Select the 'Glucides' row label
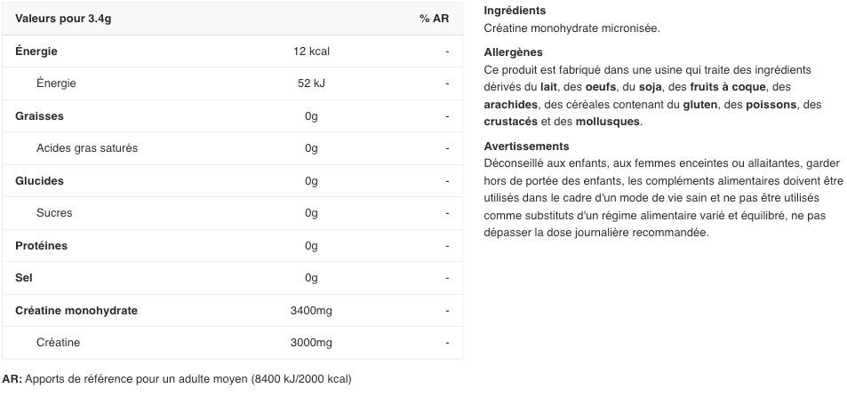 [39, 181]
